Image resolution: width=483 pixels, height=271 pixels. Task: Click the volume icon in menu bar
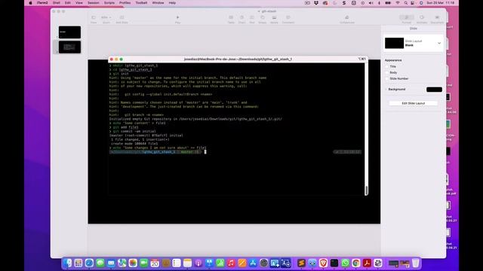[371, 3]
